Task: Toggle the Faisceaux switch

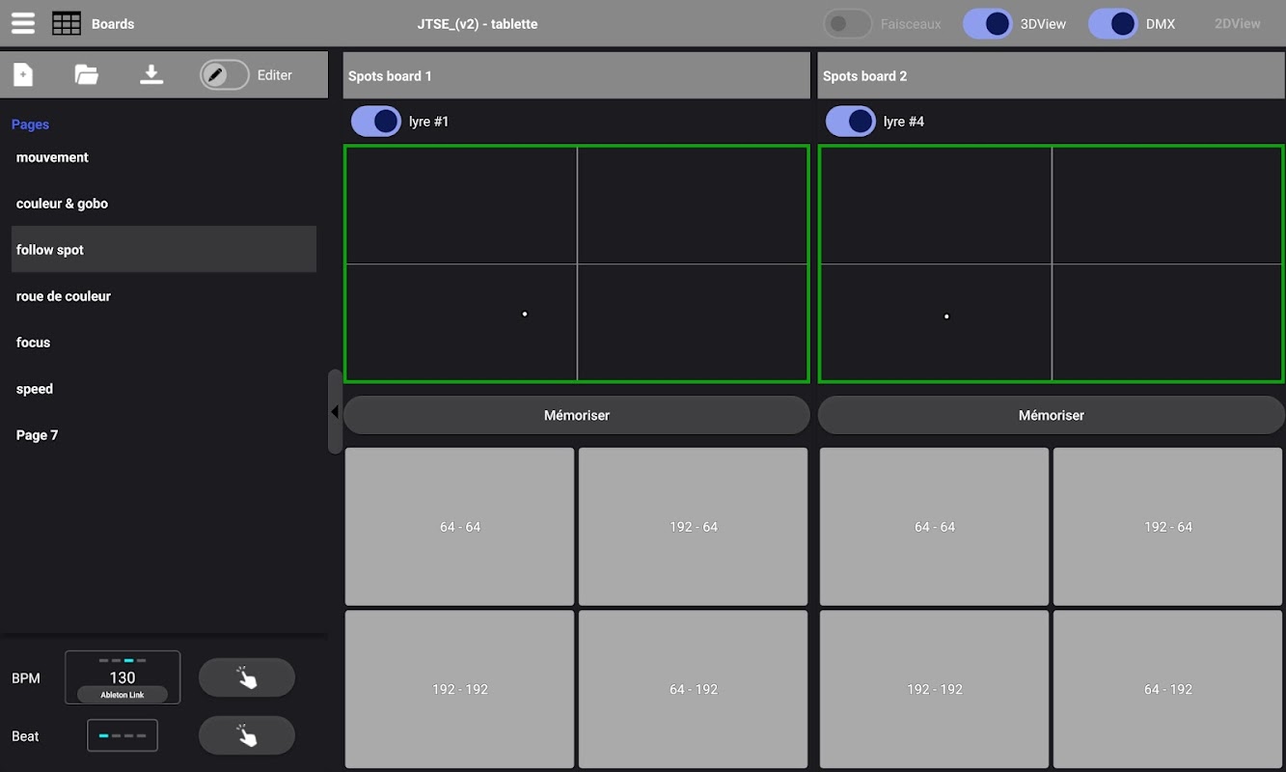Action: click(848, 24)
